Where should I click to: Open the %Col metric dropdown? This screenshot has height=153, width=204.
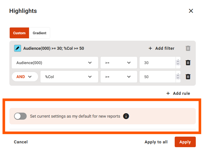[69, 77]
